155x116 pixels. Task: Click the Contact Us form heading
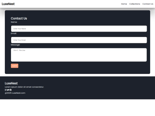[19, 18]
